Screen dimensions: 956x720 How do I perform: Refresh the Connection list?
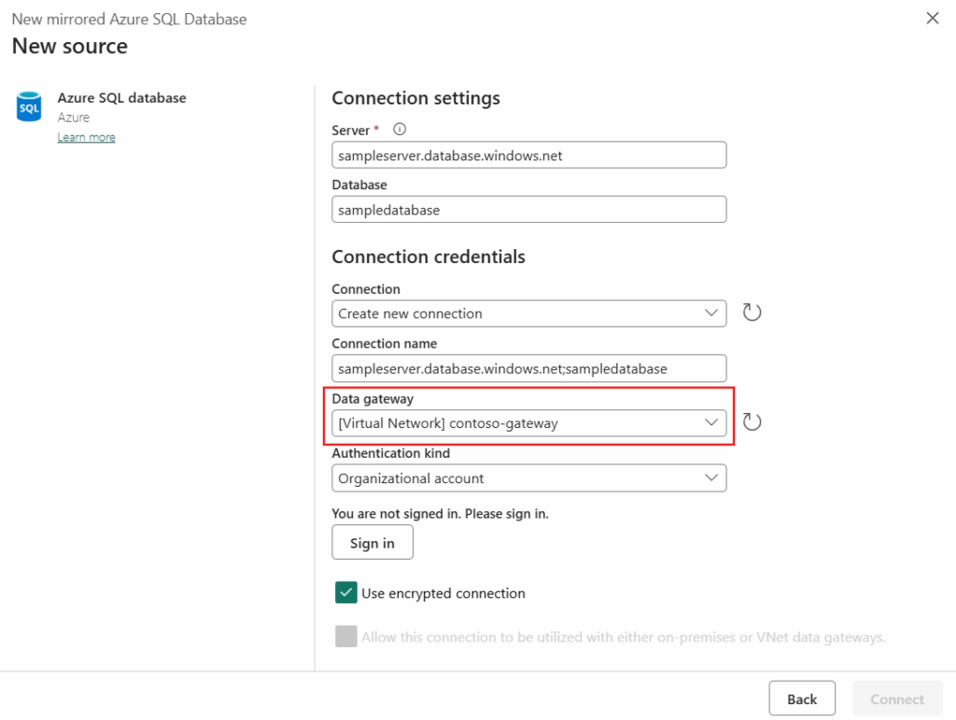pos(752,312)
